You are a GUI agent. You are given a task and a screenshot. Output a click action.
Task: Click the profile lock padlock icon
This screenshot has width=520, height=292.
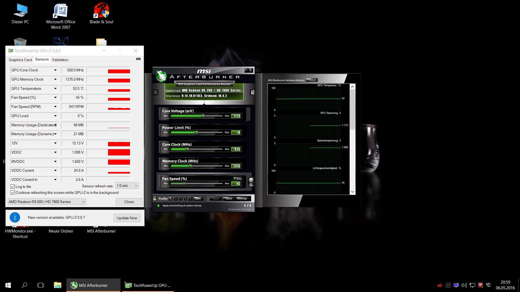[155, 198]
